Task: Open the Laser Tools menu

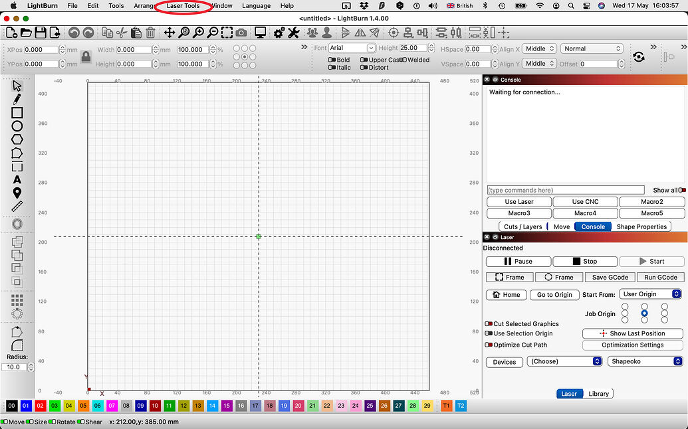Action: tap(183, 6)
